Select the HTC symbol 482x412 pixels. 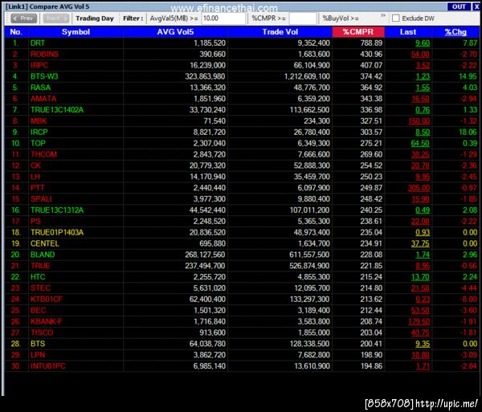point(38,277)
